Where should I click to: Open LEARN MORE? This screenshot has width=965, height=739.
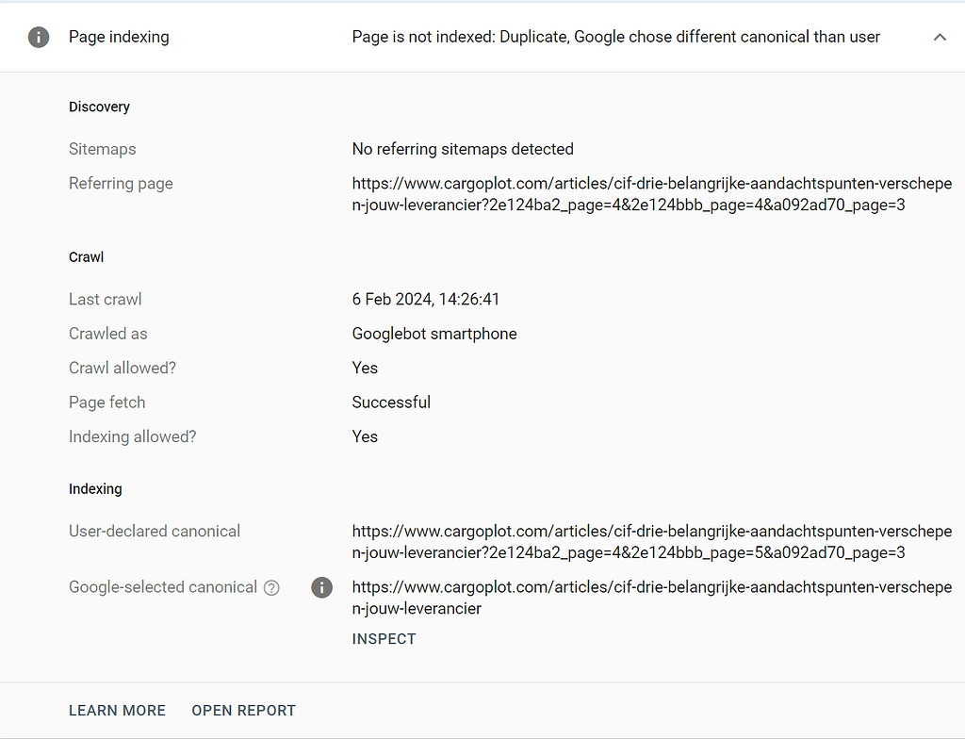tap(117, 710)
